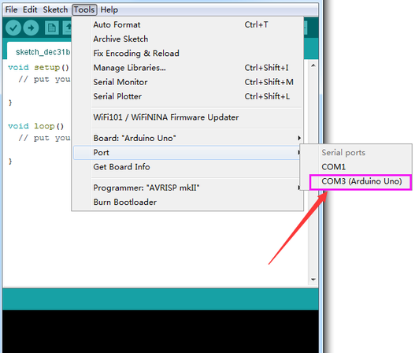Open the Edit menu

coord(30,9)
